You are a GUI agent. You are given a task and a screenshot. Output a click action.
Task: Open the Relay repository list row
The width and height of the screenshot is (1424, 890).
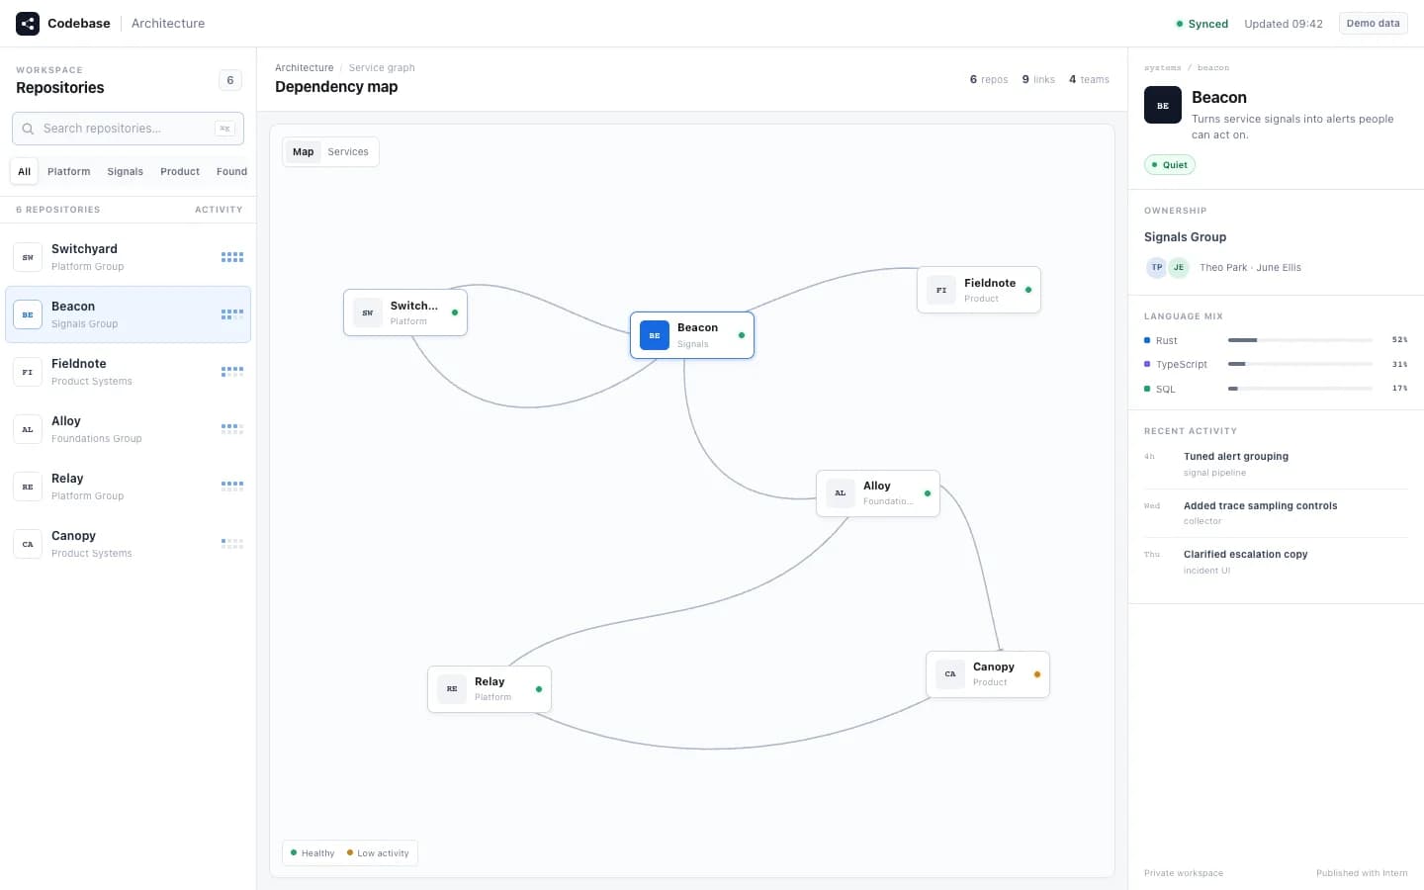point(129,487)
